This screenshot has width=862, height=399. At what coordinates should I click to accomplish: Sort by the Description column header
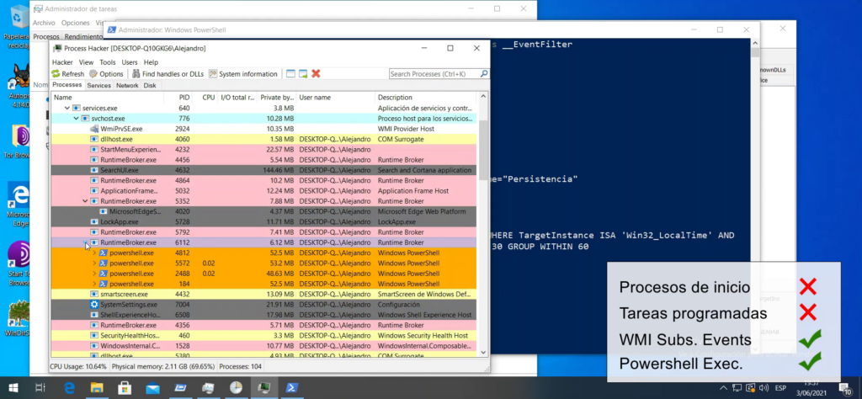click(425, 98)
